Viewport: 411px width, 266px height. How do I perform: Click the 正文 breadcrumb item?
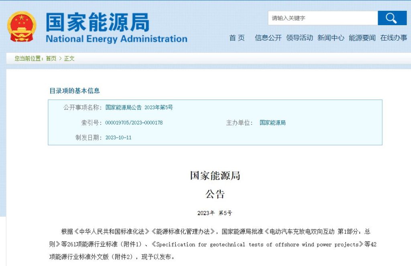point(69,59)
